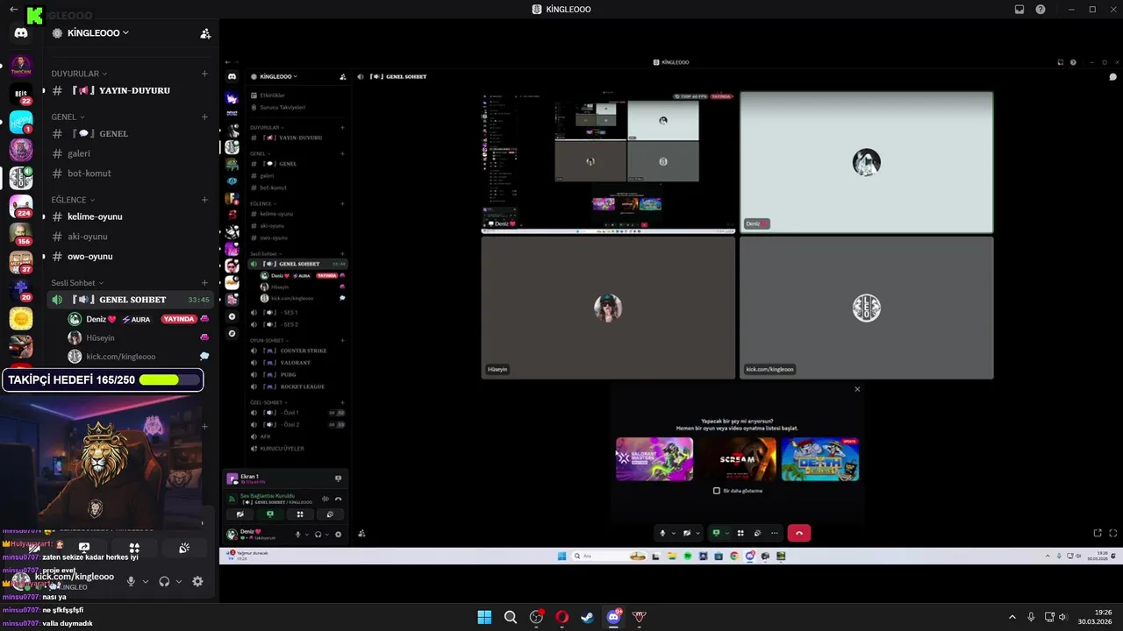Open Discord direct messages home icon
Viewport: 1123px width, 631px height.
point(21,33)
